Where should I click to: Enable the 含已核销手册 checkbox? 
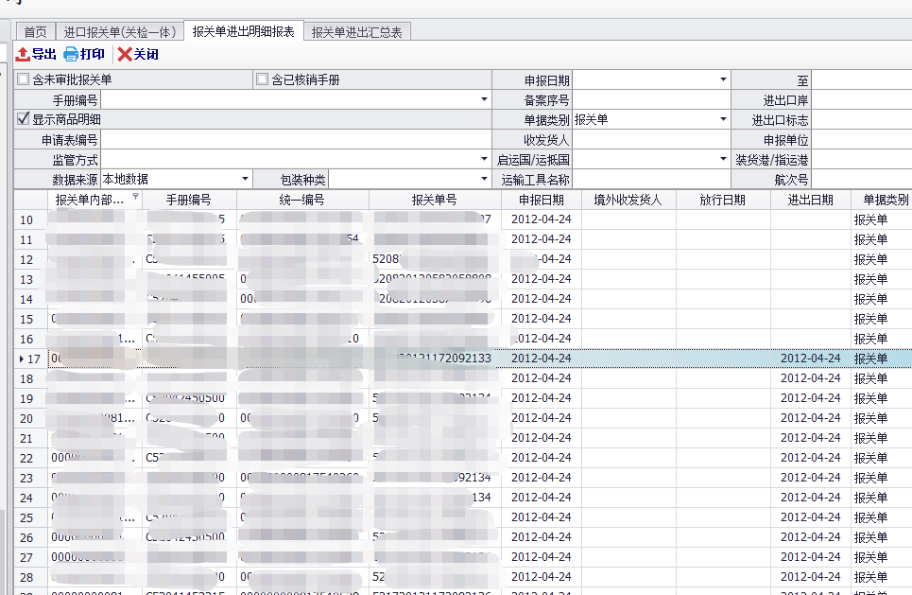click(x=263, y=80)
